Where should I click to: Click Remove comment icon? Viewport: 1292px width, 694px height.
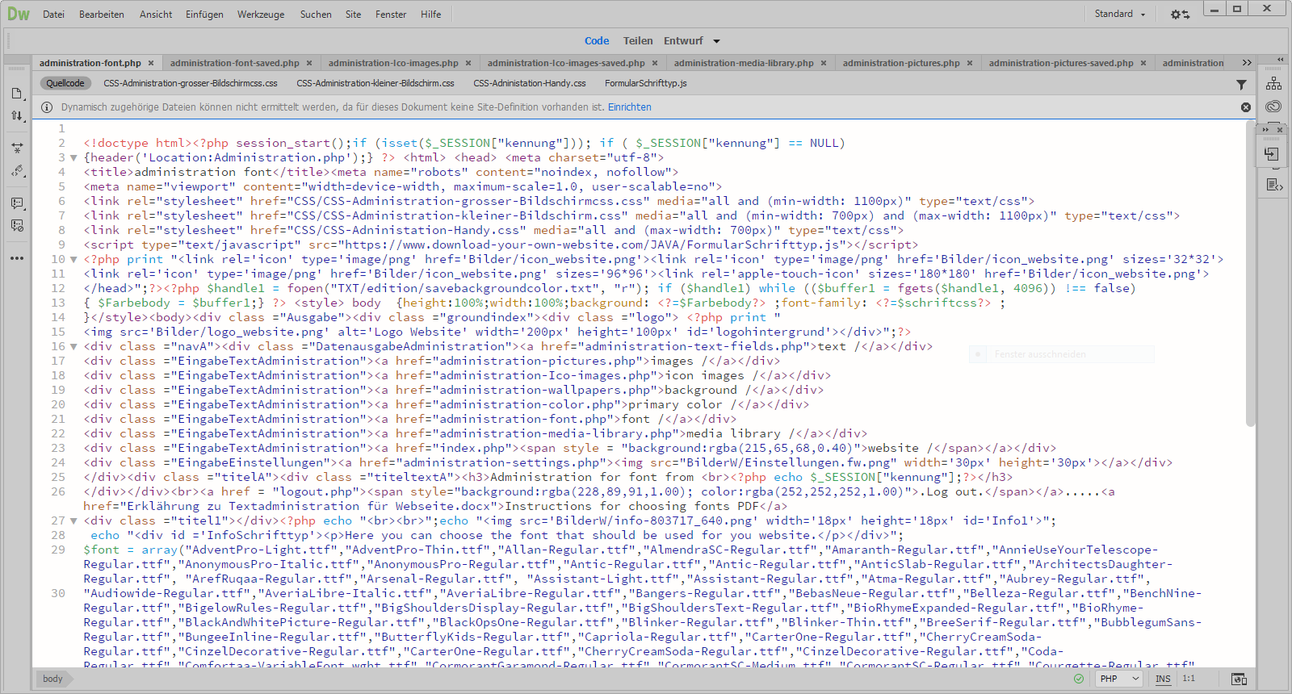click(17, 226)
